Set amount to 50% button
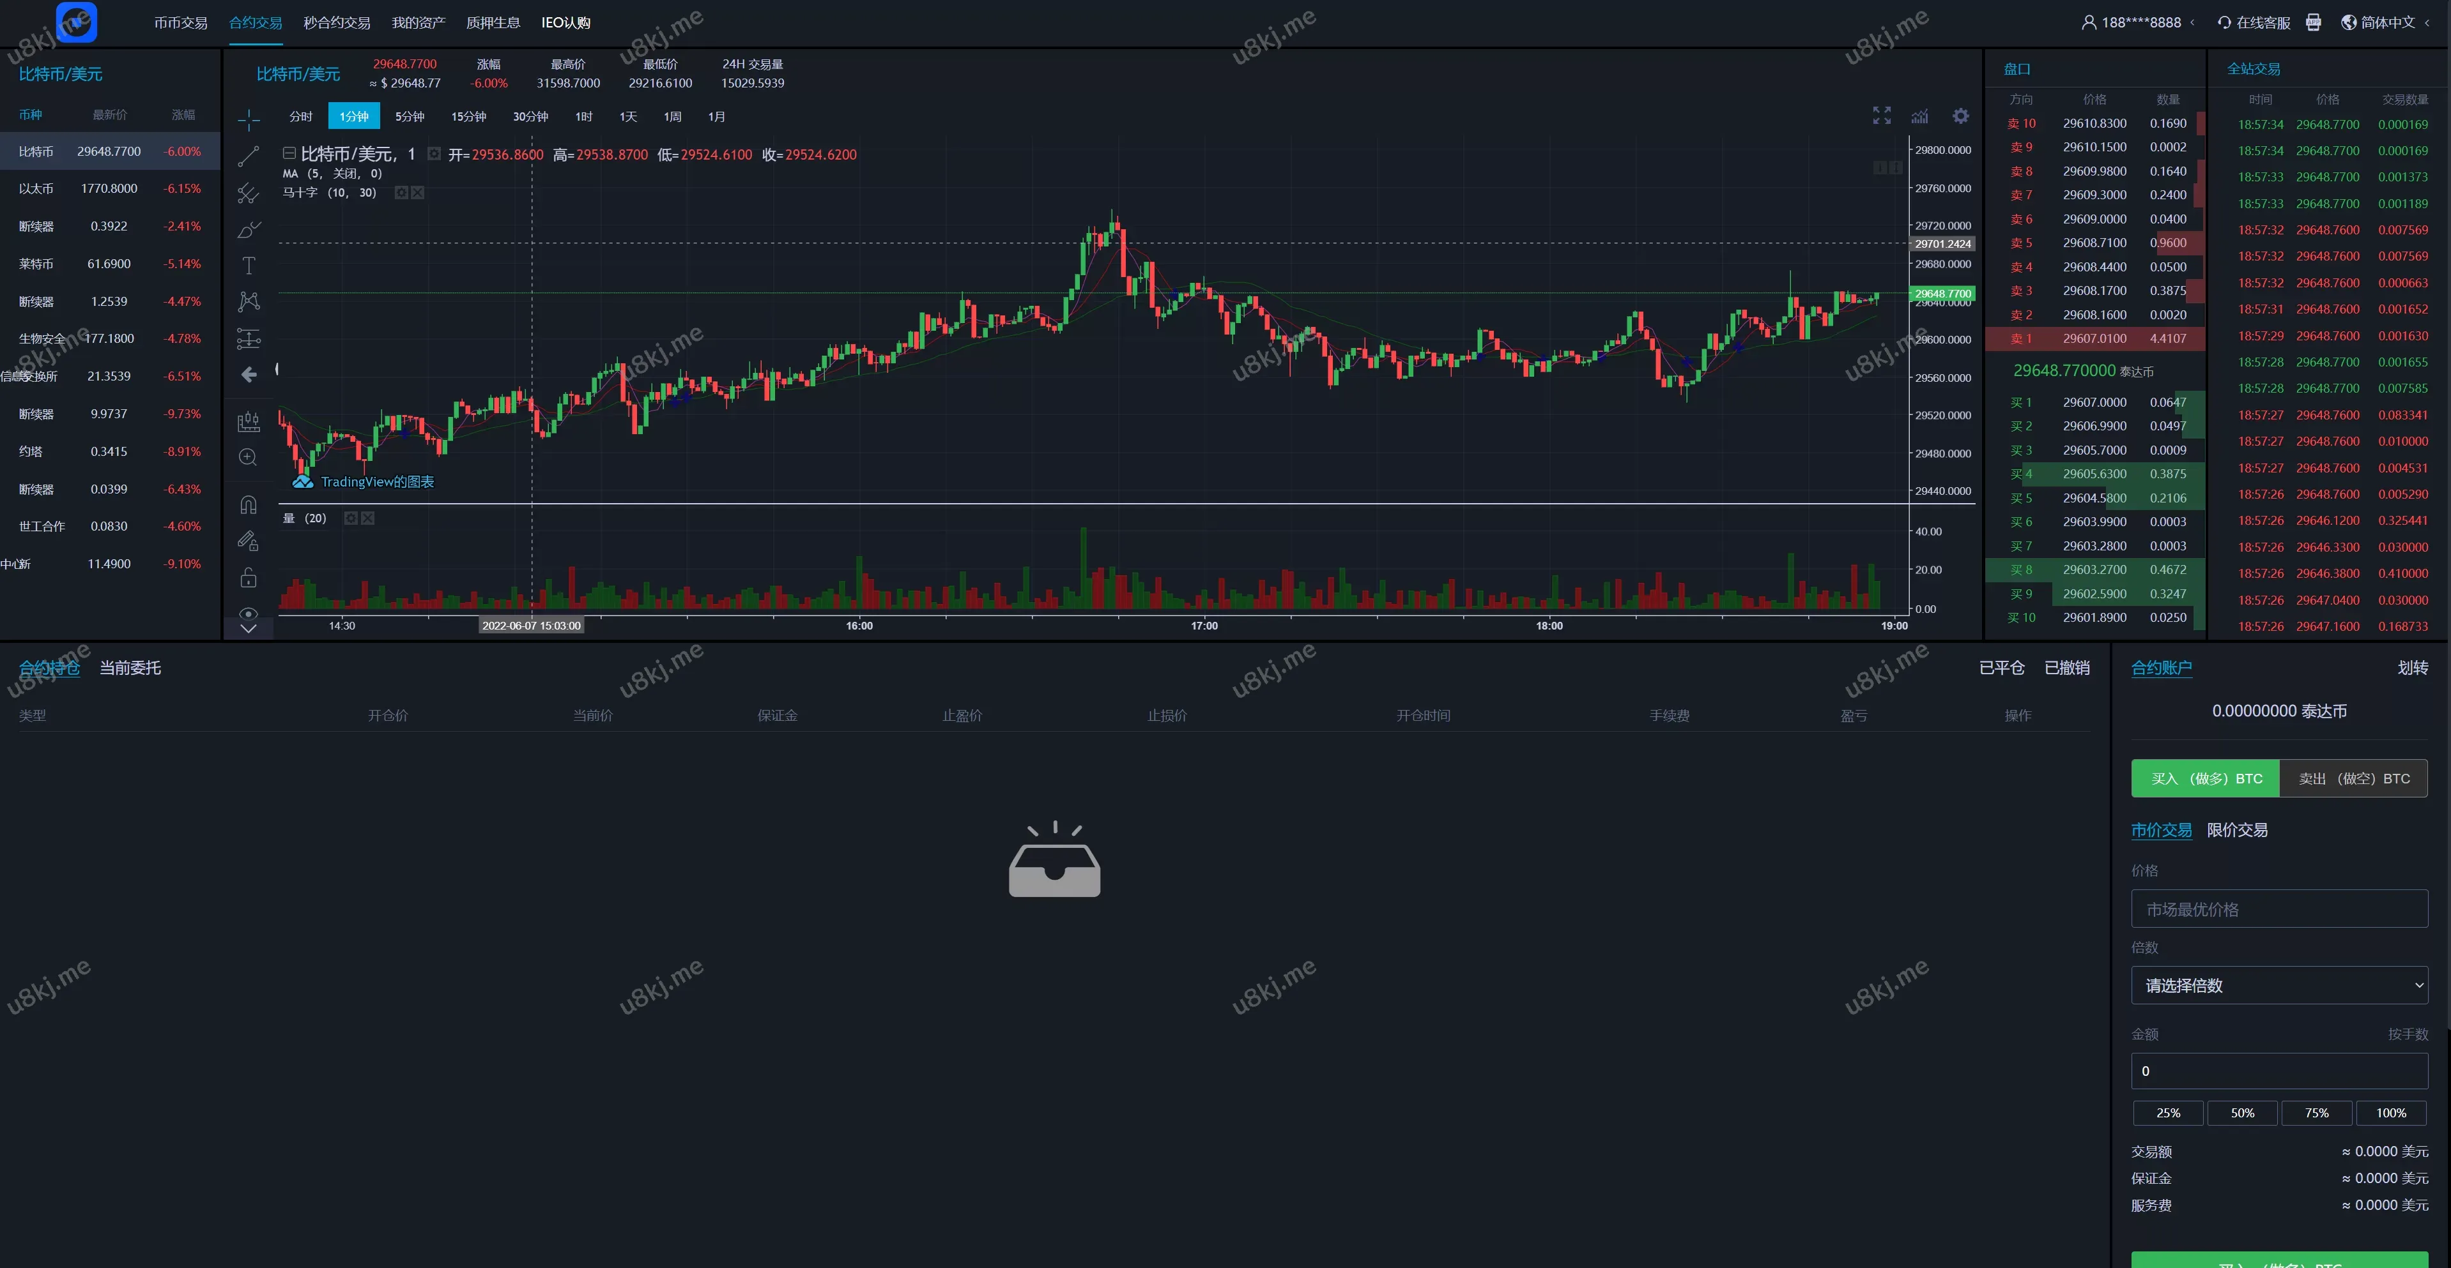2451x1268 pixels. [x=2241, y=1113]
